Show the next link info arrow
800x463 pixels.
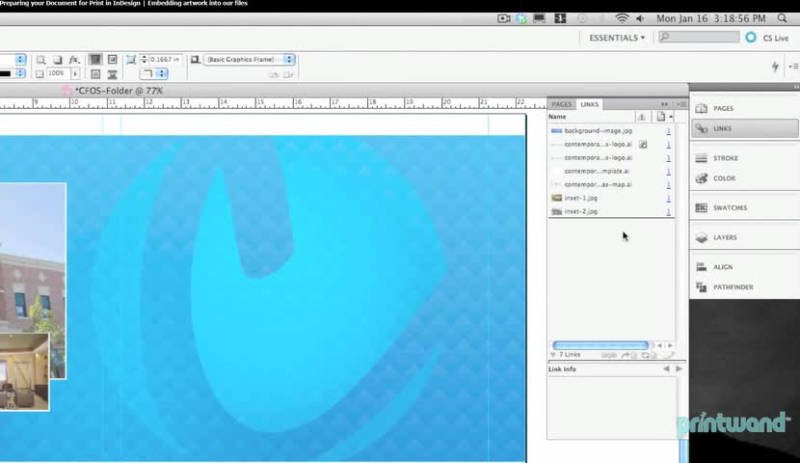click(x=679, y=368)
